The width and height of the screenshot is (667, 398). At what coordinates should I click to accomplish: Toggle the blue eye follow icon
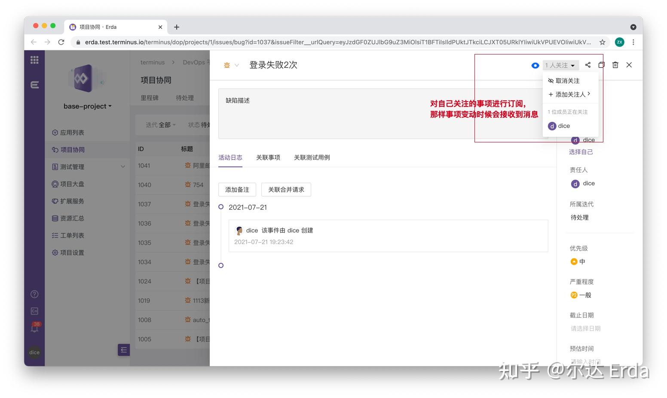tap(535, 66)
